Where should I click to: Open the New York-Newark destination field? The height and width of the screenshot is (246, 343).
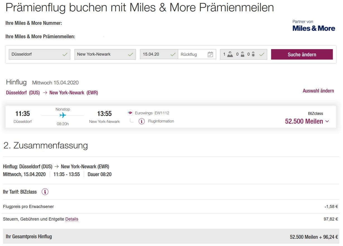tap(105, 54)
